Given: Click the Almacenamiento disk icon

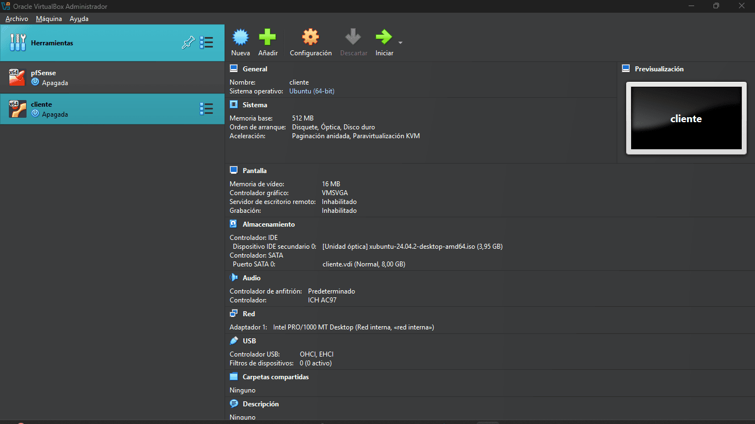Looking at the screenshot, I should point(233,224).
